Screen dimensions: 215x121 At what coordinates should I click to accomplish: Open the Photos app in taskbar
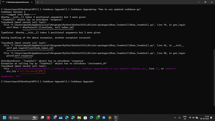click(x=61, y=118)
